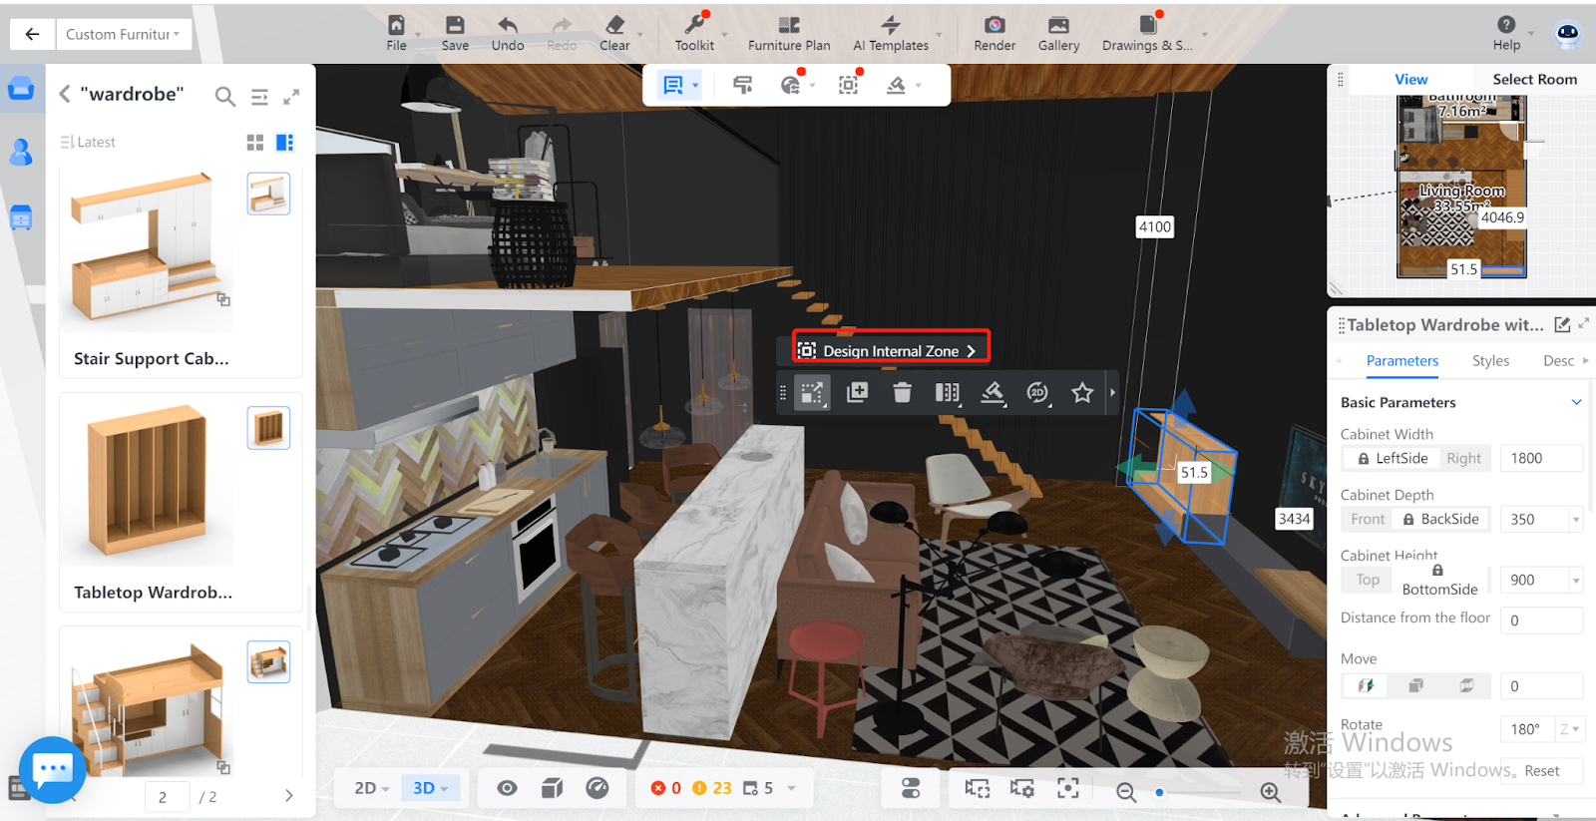Open the Desc tab
The image size is (1596, 821).
point(1558,361)
